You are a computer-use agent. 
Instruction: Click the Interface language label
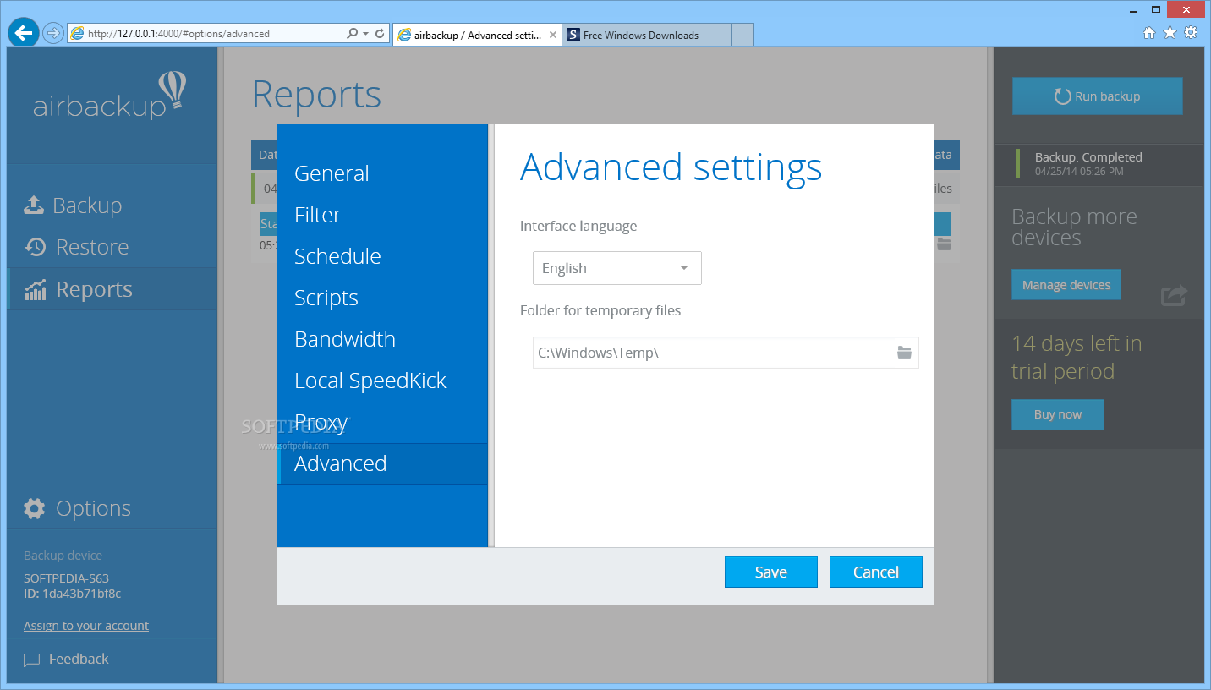pos(578,226)
